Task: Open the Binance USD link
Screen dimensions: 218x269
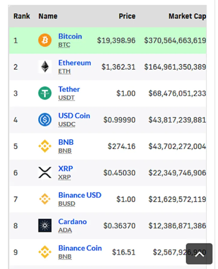Action: tap(80, 195)
